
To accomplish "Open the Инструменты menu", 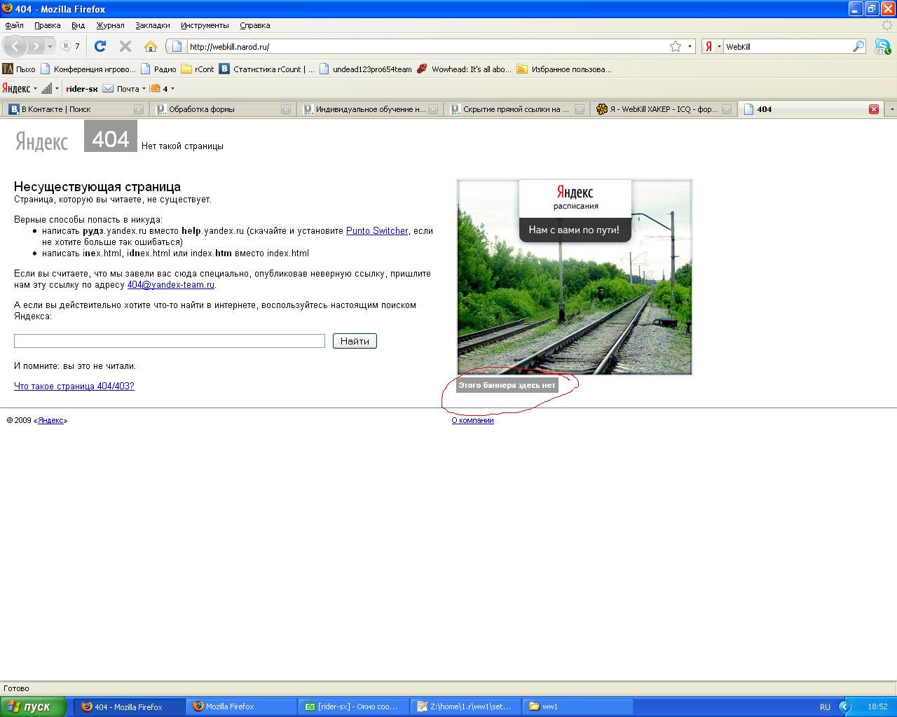I will [205, 25].
